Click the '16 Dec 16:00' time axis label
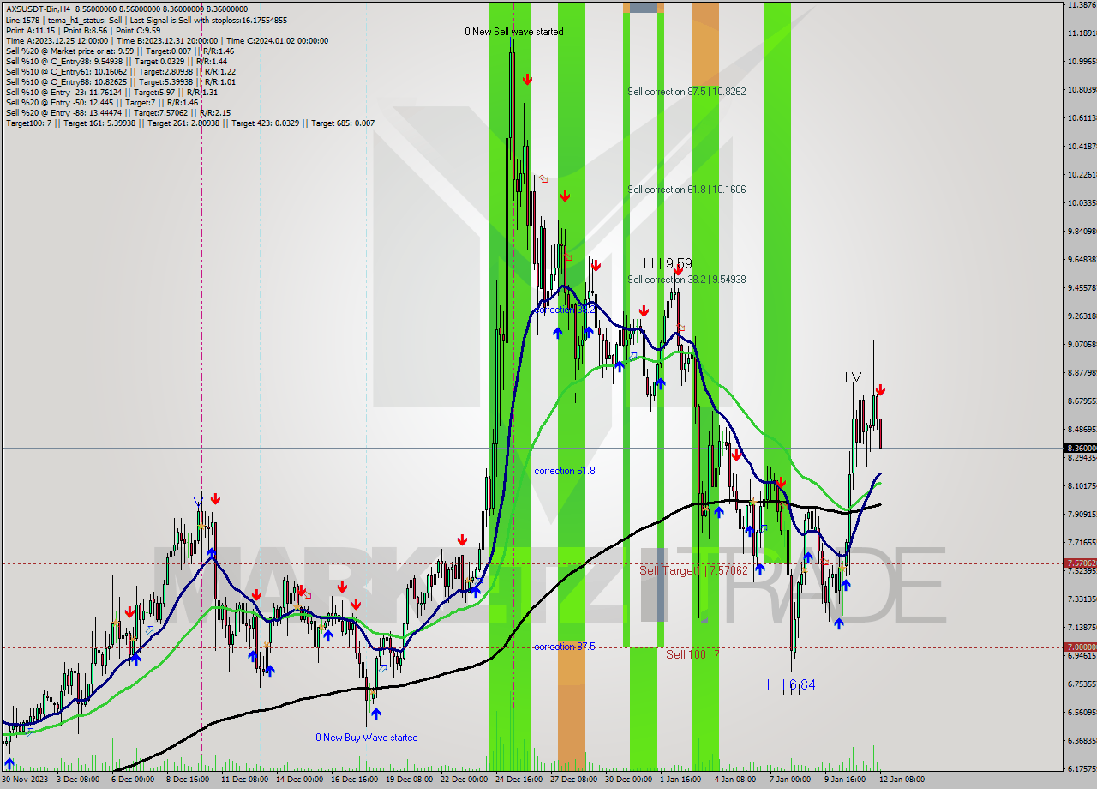Image resolution: width=1097 pixels, height=789 pixels. point(354,780)
